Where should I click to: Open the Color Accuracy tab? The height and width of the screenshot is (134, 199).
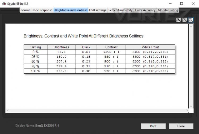coord(145,10)
